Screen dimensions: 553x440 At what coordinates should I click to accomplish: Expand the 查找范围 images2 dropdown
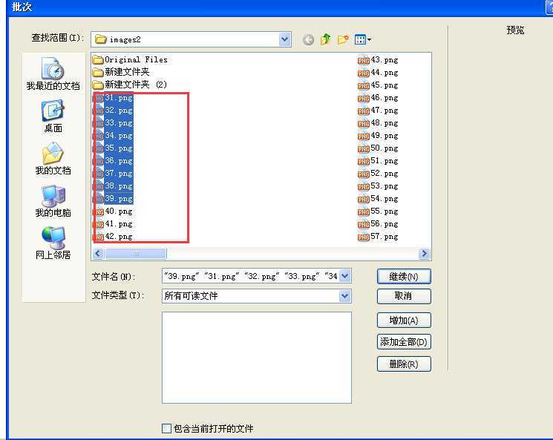click(285, 39)
